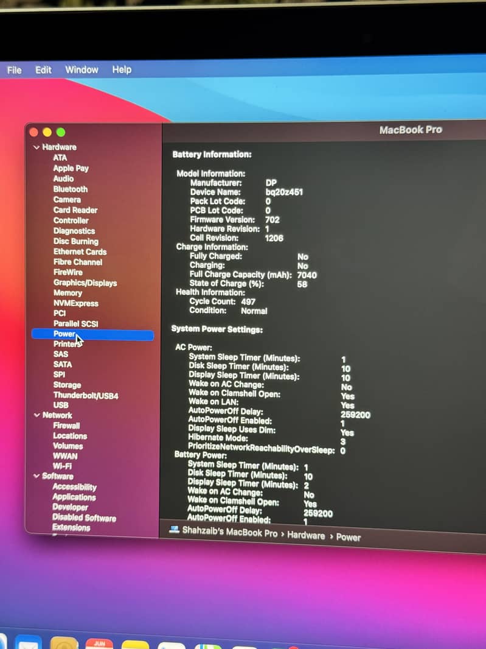Select NVMExpress in the sidebar
Image resolution: width=486 pixels, height=649 pixels.
point(76,303)
